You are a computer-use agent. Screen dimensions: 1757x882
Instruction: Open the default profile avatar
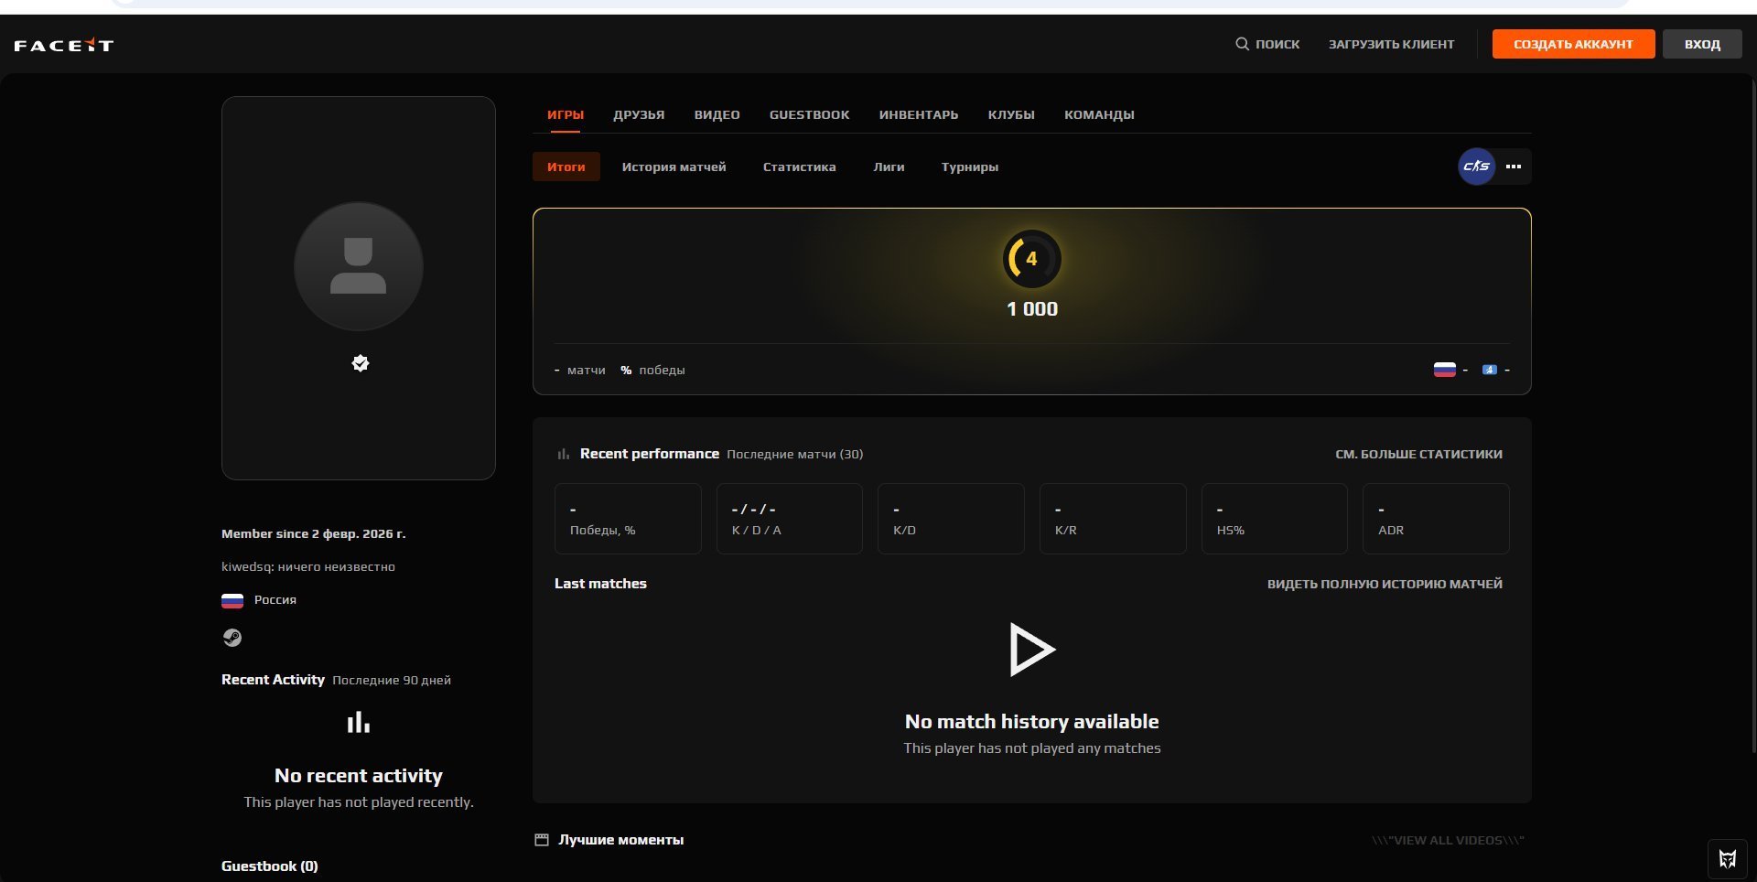(x=359, y=266)
